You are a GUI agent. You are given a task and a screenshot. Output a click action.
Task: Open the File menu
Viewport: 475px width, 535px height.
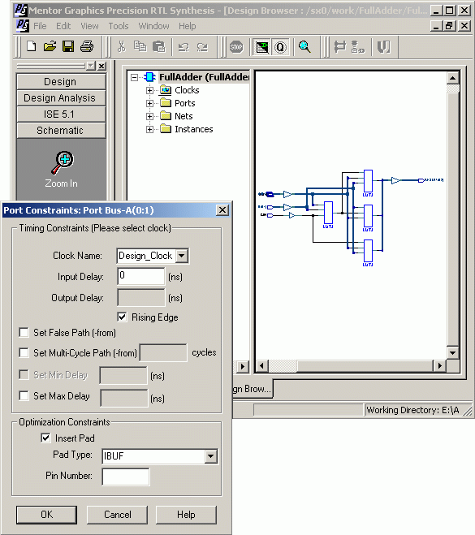click(40, 26)
